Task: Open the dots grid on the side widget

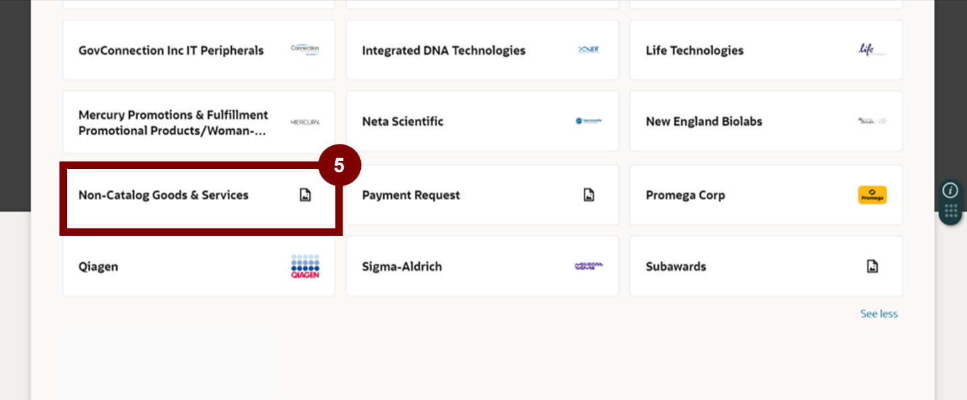Action: click(951, 211)
